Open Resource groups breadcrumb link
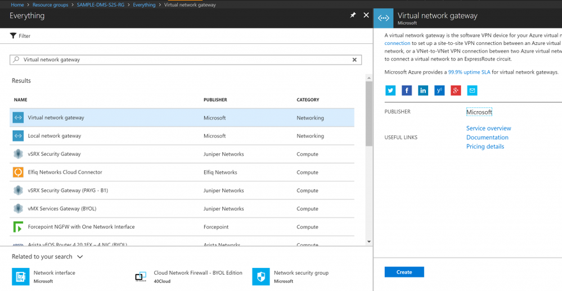The height and width of the screenshot is (291, 562). [x=50, y=4]
